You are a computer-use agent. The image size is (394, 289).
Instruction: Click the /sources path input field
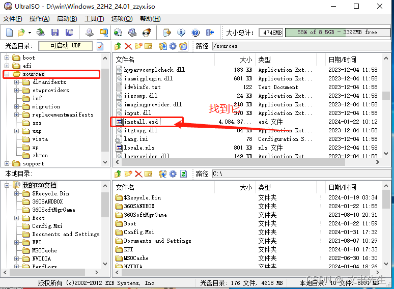(x=301, y=46)
